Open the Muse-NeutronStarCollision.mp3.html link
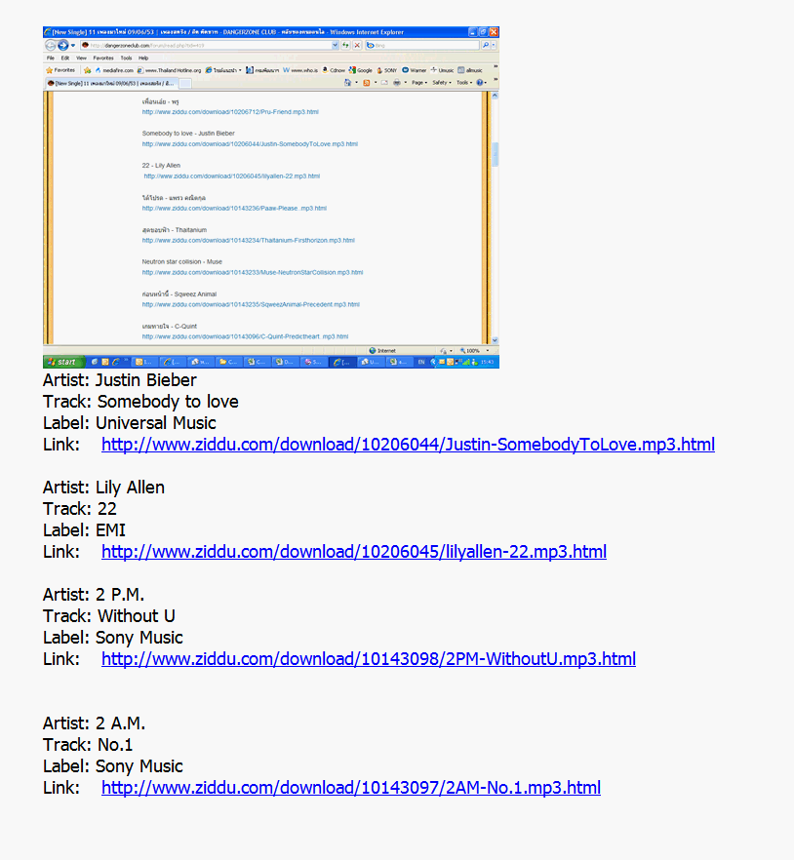The width and height of the screenshot is (794, 860). tap(253, 273)
